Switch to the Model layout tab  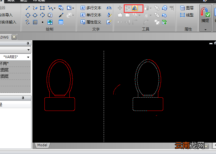pos(42,145)
